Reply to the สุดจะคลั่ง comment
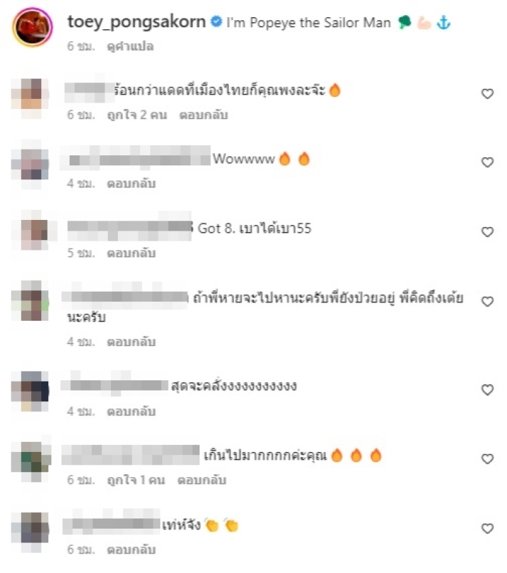The width and height of the screenshot is (507, 573). pos(131,411)
